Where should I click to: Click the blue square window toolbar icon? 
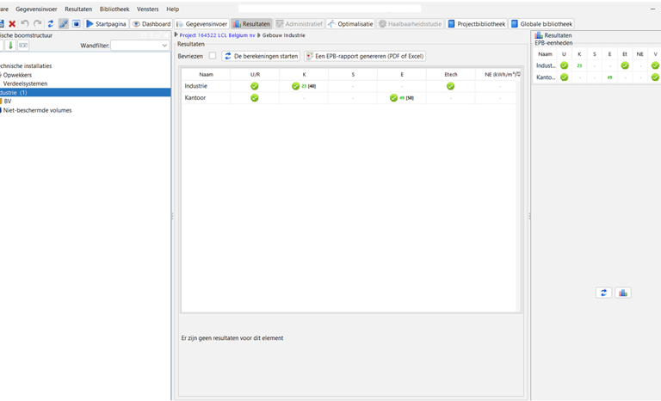pyautogui.click(x=77, y=24)
